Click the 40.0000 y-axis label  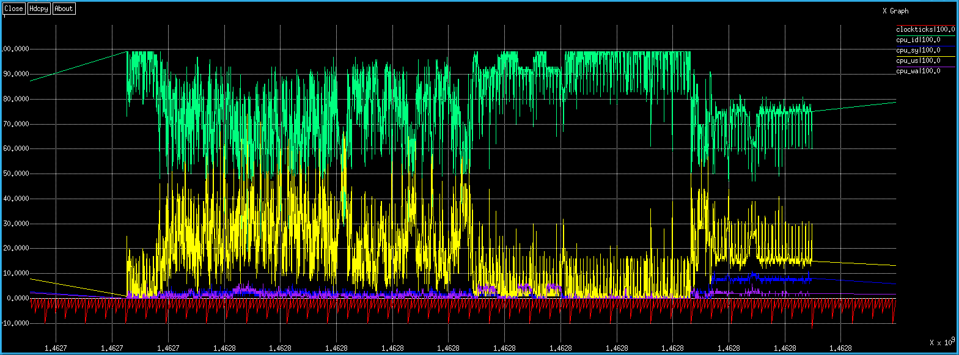pos(16,199)
